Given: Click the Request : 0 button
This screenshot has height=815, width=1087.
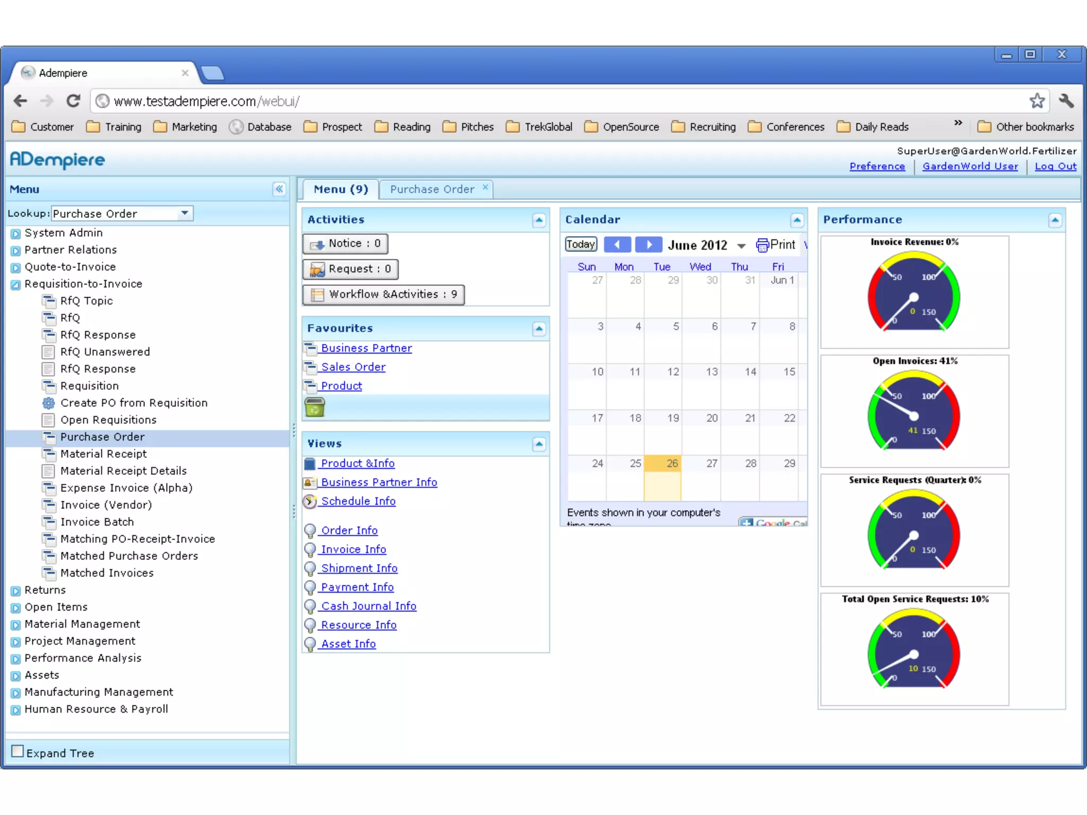Looking at the screenshot, I should coord(350,269).
